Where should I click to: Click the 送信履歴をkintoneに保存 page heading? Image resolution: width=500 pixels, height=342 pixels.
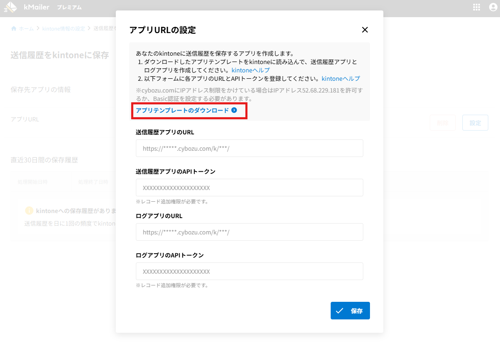coord(60,55)
